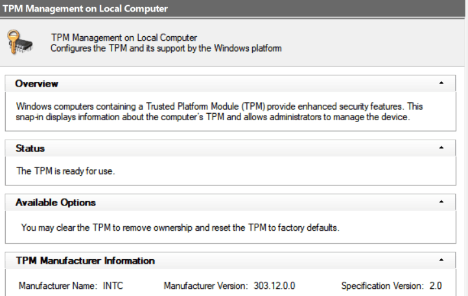Collapse the Available Options section arrow

pos(441,202)
